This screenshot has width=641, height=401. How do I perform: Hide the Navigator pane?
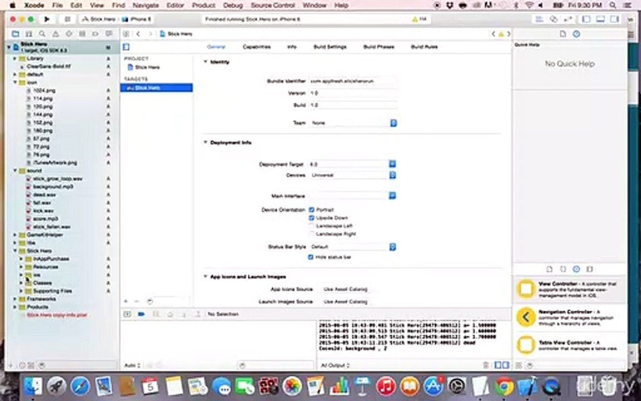(586, 19)
